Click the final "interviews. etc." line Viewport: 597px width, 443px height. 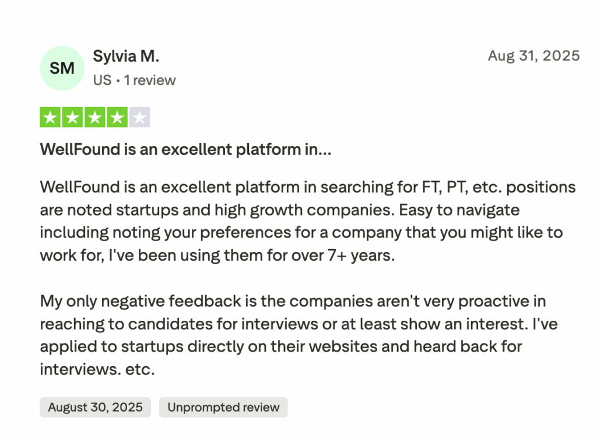97,369
